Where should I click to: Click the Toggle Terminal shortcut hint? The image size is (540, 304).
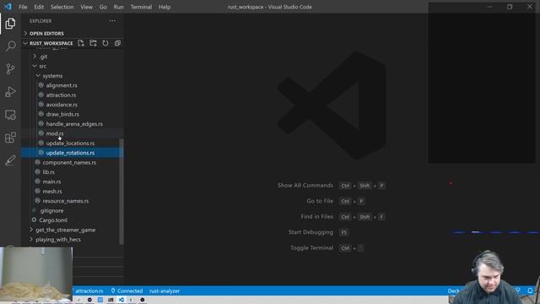327,247
